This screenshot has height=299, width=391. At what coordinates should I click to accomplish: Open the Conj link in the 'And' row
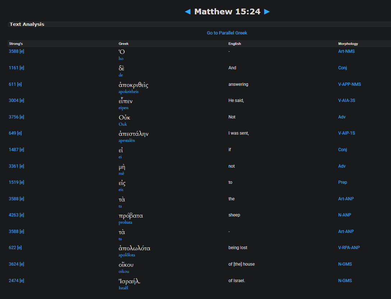pos(342,68)
